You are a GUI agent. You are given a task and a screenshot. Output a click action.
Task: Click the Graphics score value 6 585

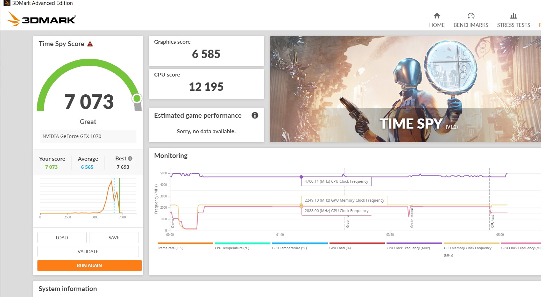point(206,54)
